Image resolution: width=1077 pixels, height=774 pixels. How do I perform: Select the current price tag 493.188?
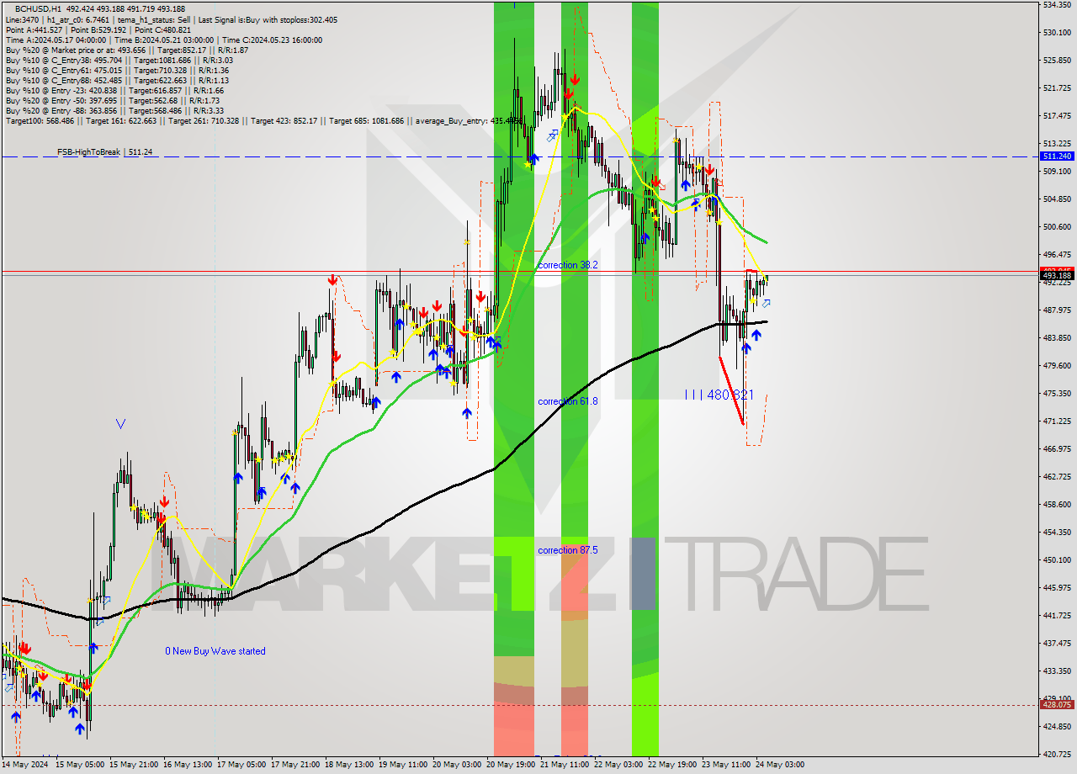coord(1057,275)
